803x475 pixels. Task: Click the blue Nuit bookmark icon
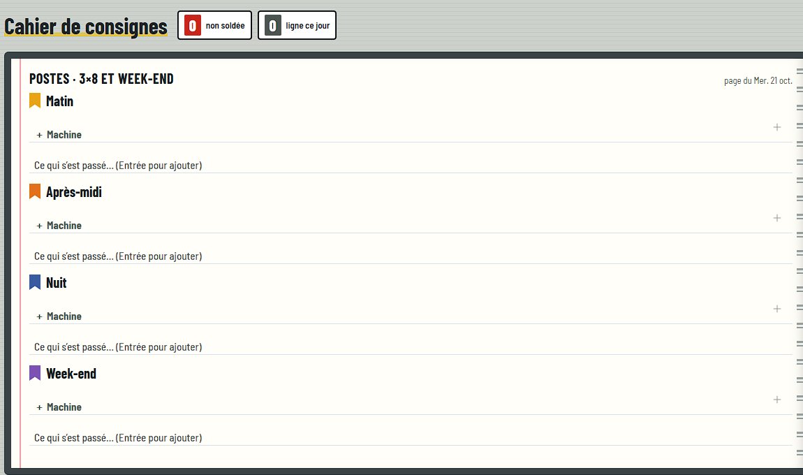click(35, 282)
